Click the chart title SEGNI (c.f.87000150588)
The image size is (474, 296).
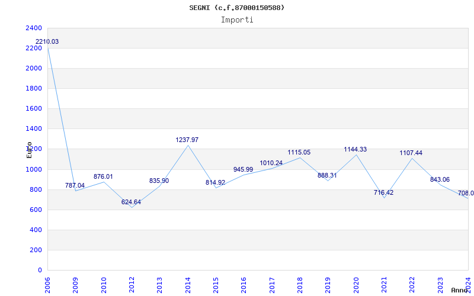coord(237,8)
